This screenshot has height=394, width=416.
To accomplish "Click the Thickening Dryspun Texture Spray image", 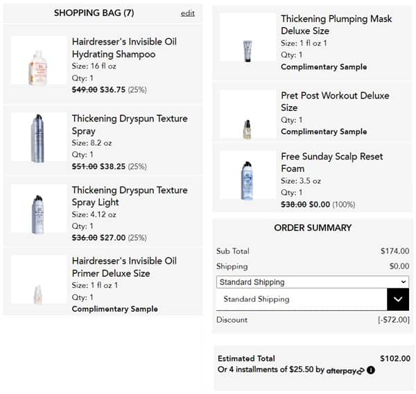I will (38, 138).
